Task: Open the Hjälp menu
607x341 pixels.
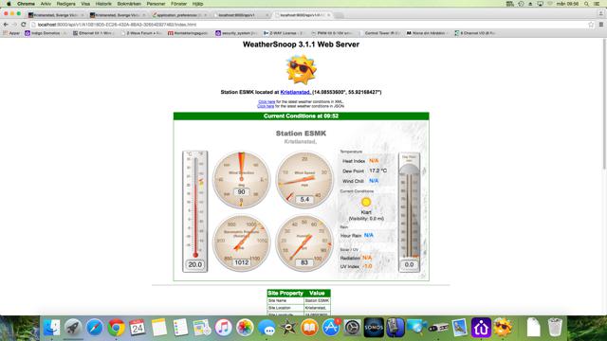Action: pyautogui.click(x=197, y=4)
